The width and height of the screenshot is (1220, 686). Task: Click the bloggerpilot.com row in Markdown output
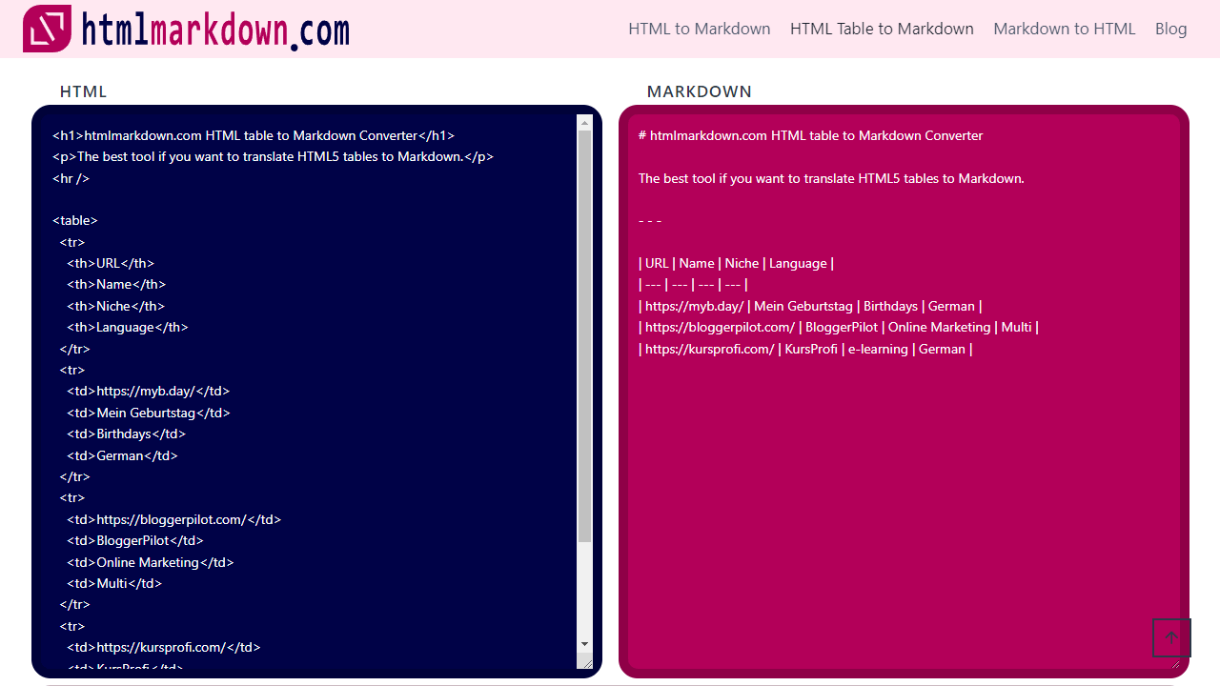tap(838, 327)
